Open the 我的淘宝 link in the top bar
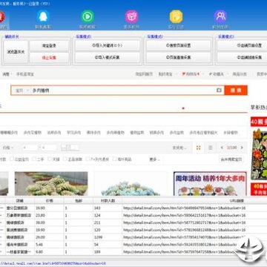 coord(165,74)
